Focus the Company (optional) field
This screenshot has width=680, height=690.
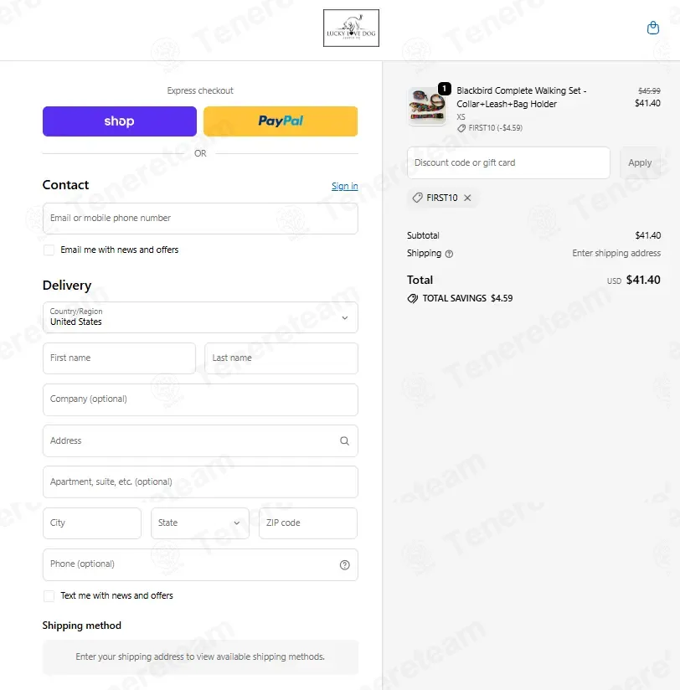[200, 399]
